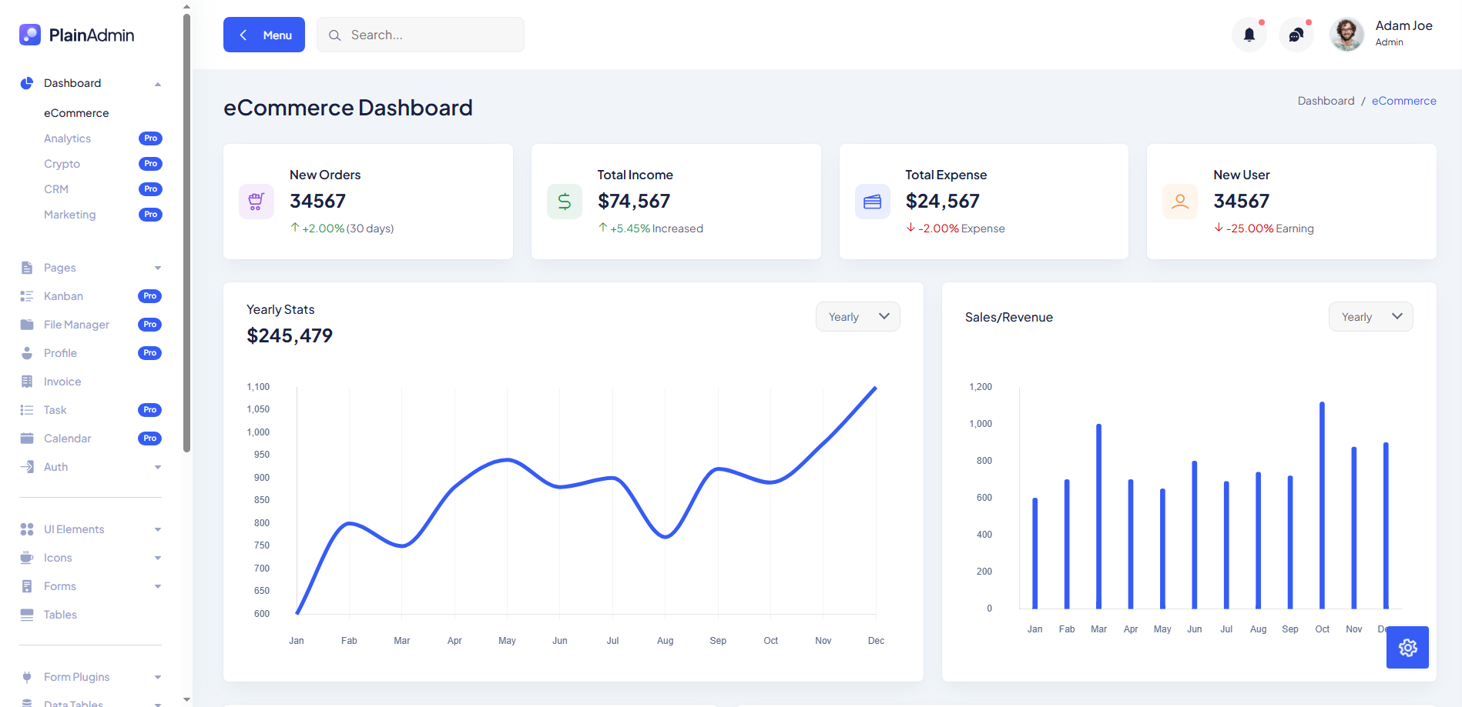This screenshot has height=707, width=1462.
Task: Open CRM in the sidebar
Action: tap(56, 189)
